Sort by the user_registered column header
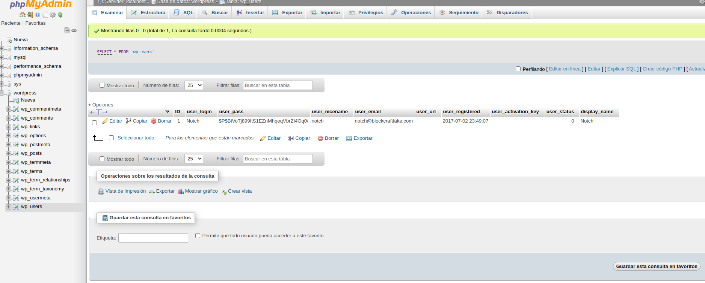The image size is (705, 283). [x=461, y=112]
